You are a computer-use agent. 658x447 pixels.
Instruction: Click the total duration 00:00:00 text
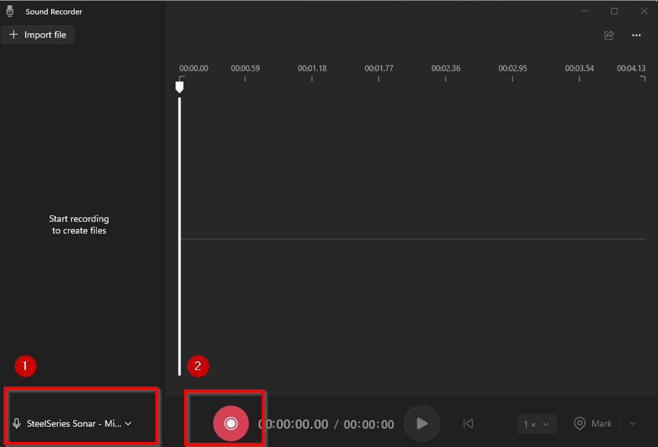click(369, 424)
